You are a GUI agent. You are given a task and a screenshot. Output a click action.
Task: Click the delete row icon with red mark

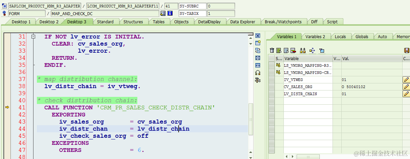293,51
